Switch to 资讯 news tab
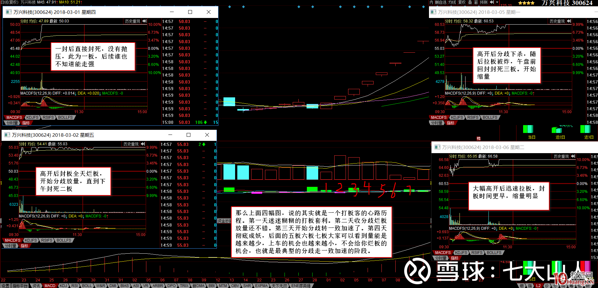This screenshot has width=598, height=288. (x=36, y=286)
